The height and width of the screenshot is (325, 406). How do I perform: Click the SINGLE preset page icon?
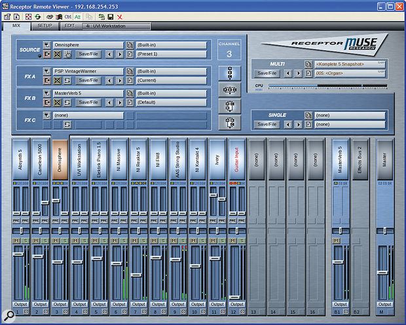[308, 124]
